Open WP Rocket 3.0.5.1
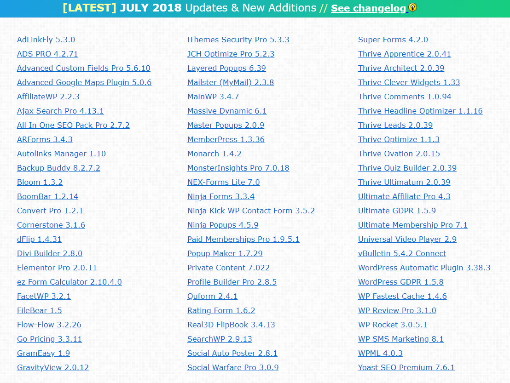This screenshot has height=383, width=510. [x=393, y=325]
